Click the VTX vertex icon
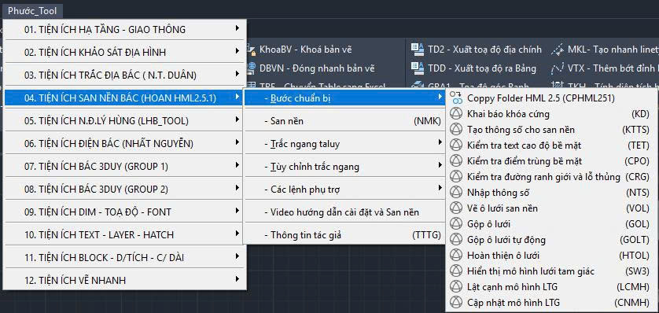This screenshot has height=313, width=659. (x=558, y=68)
